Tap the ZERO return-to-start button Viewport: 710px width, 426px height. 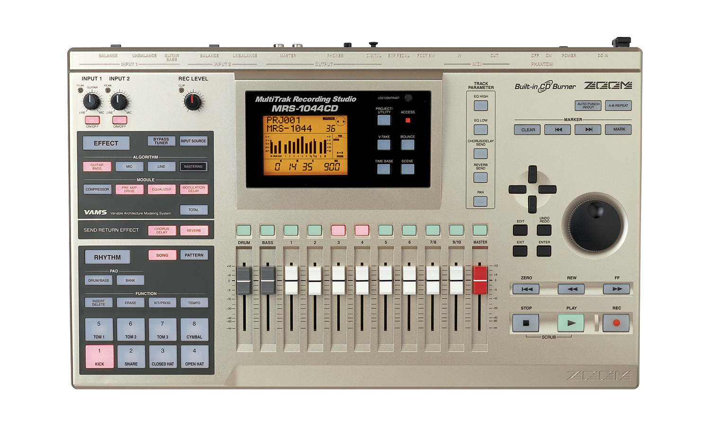pyautogui.click(x=526, y=289)
